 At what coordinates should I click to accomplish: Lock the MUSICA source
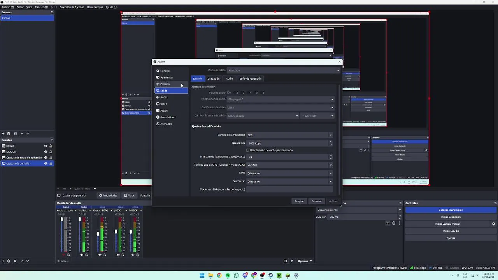[x=51, y=152]
